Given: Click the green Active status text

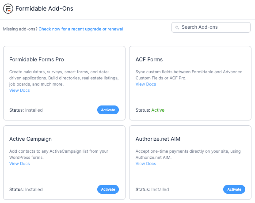Looking at the screenshot, I should pos(158,110).
